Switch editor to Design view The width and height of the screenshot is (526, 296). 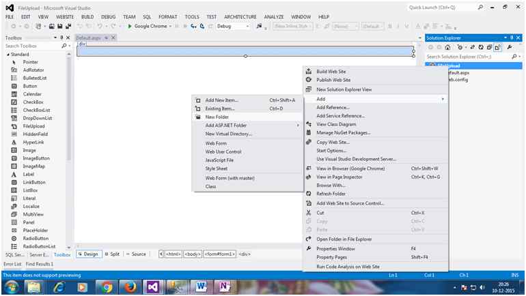89,254
